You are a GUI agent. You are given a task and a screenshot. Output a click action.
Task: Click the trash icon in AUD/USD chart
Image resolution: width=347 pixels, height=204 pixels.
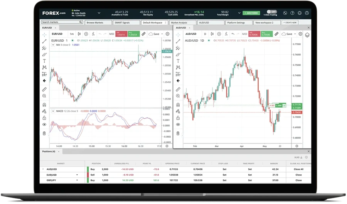[x=178, y=133]
